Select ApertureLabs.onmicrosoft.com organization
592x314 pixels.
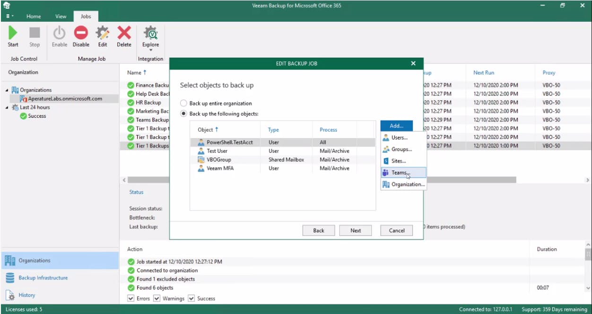[x=65, y=99]
